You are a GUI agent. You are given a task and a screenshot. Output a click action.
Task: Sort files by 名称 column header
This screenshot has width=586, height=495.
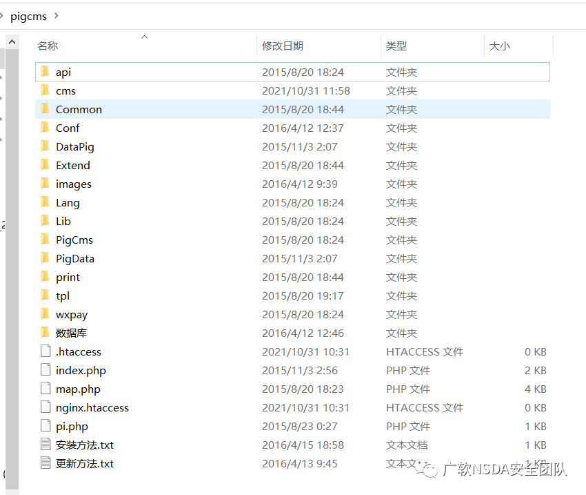[48, 46]
